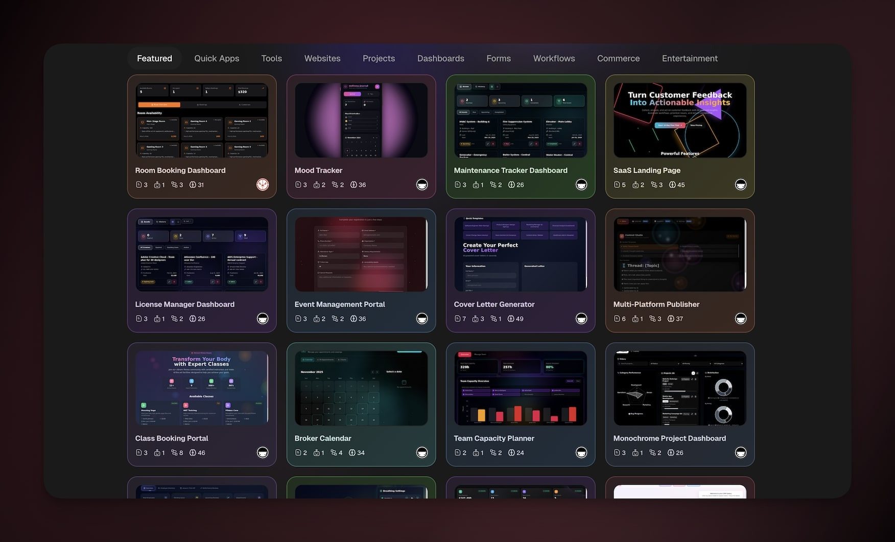Click the robot agents icon on SaaS Landing Page

pos(635,185)
